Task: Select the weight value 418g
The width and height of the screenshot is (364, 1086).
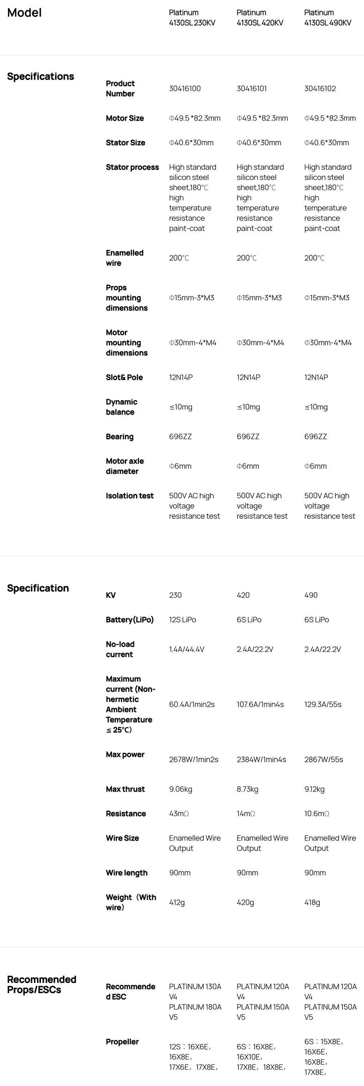Action: [x=312, y=902]
